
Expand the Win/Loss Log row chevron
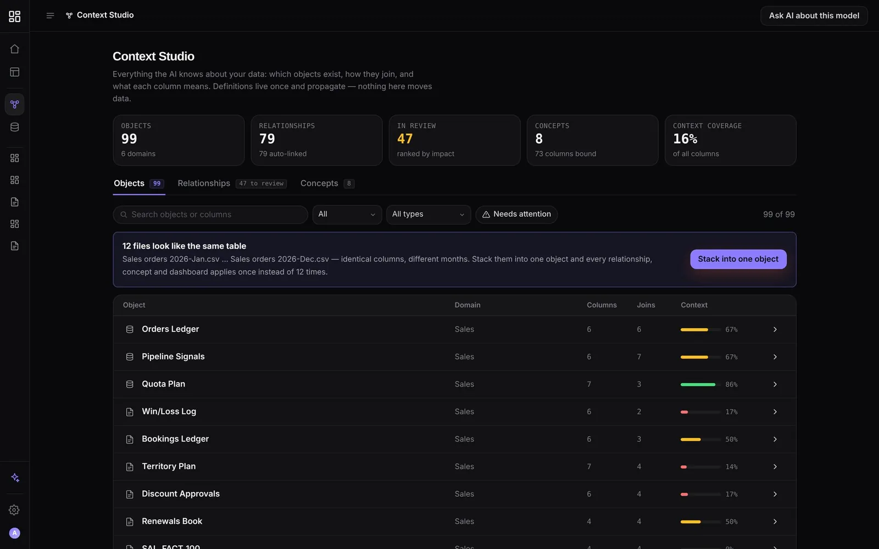(775, 412)
